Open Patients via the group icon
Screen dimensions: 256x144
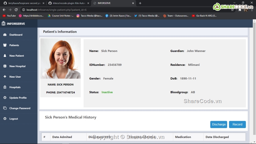pyautogui.click(x=5, y=45)
